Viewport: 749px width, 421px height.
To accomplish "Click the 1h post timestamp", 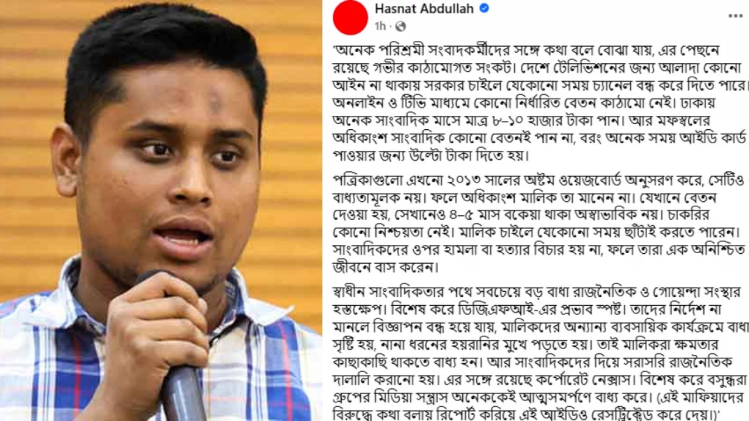I will (380, 26).
